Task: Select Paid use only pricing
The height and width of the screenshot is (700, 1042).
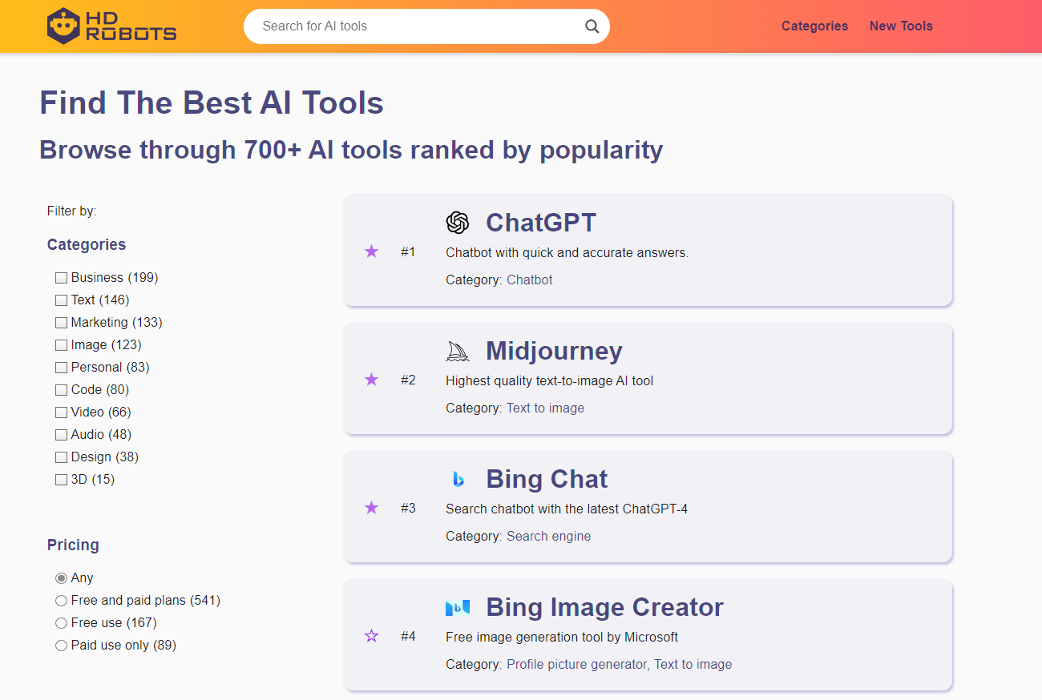Action: pyautogui.click(x=61, y=646)
